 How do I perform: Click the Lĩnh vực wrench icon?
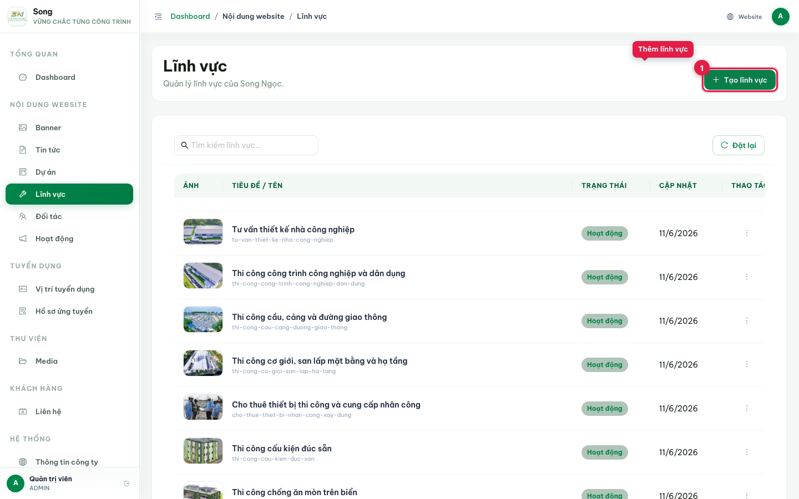[23, 194]
